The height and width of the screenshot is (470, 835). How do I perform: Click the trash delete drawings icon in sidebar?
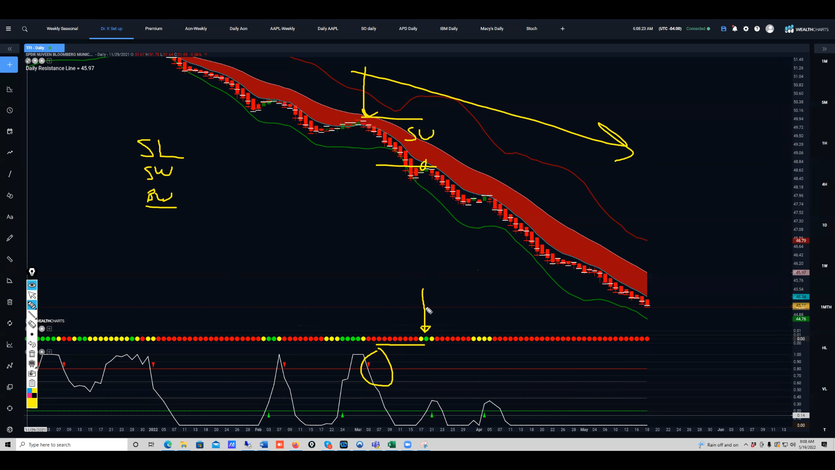click(x=10, y=302)
